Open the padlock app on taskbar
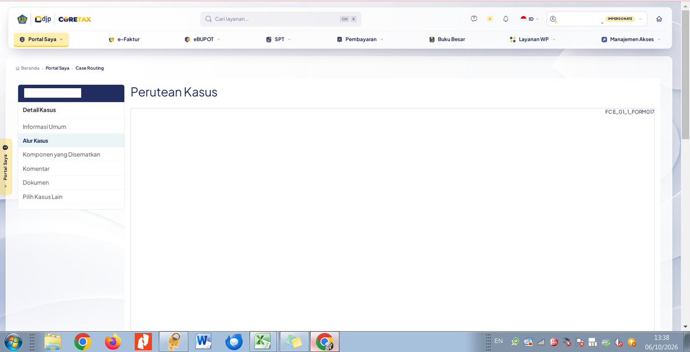This screenshot has width=690, height=352. pos(173,342)
